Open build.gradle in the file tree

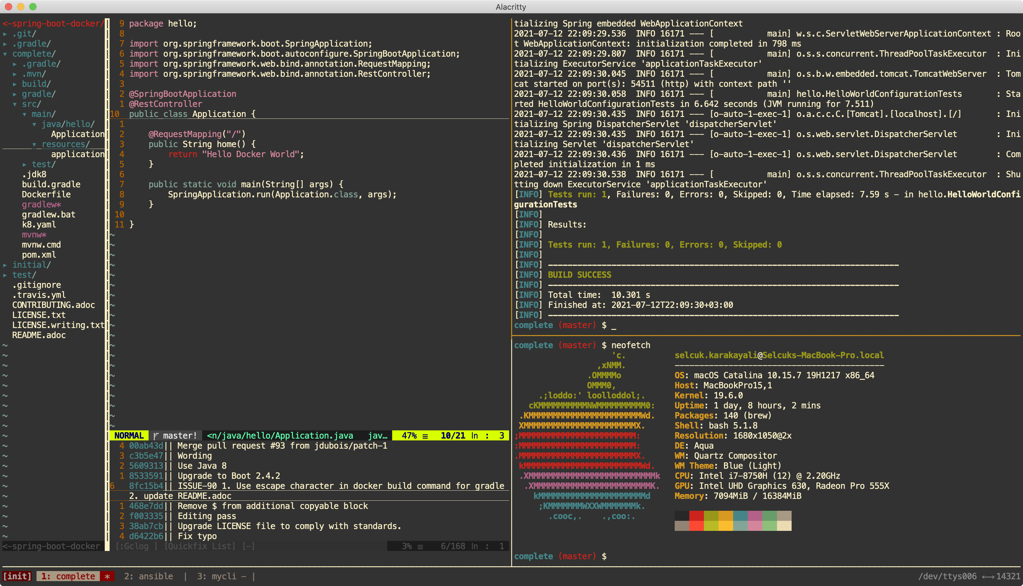51,185
